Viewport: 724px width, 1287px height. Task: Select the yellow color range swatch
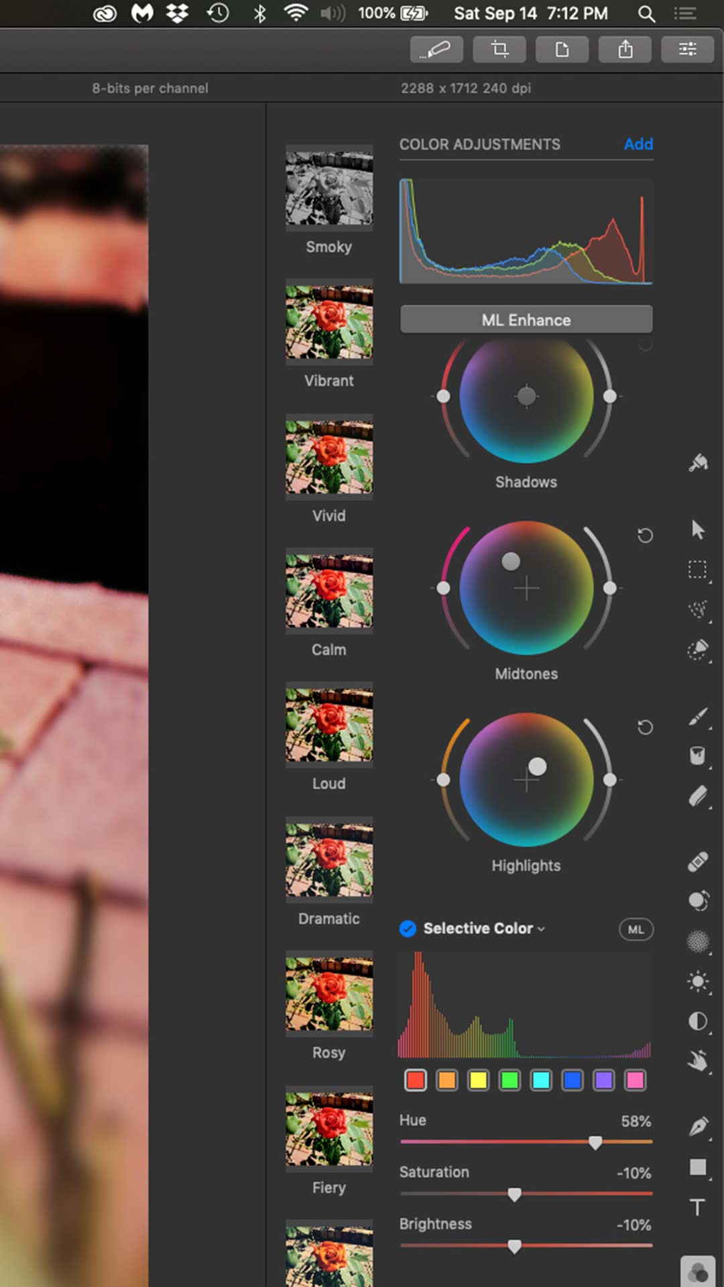[478, 1080]
